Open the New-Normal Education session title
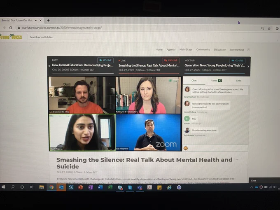This screenshot has height=210, width=280. point(82,65)
